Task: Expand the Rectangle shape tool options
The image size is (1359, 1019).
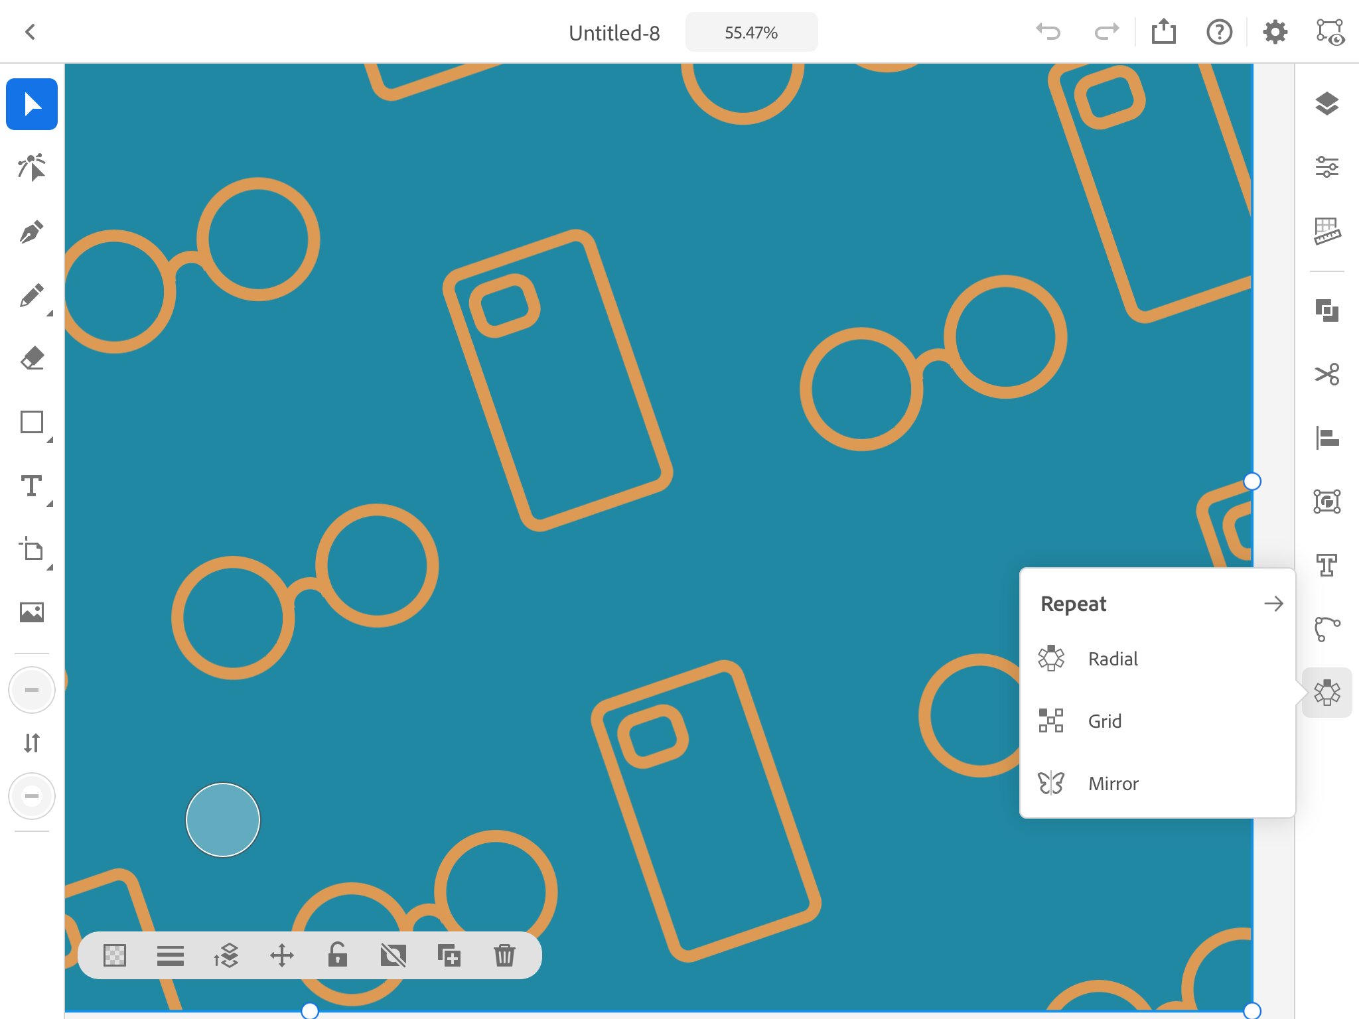Action: (50, 440)
